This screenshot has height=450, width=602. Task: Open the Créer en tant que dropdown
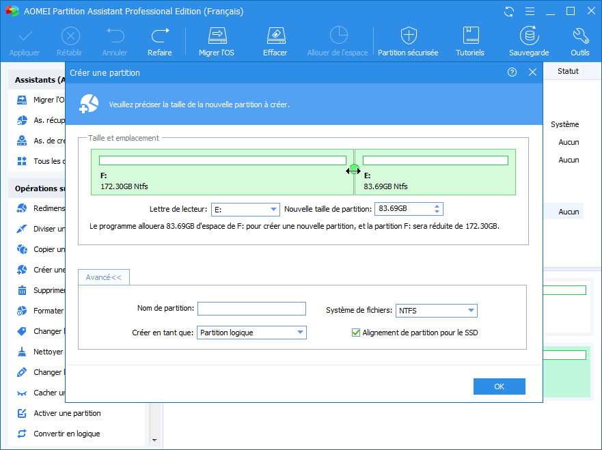(251, 333)
